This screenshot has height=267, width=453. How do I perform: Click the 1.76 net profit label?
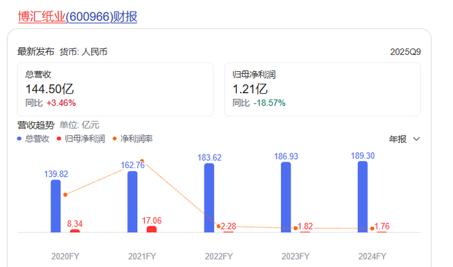pos(382,226)
